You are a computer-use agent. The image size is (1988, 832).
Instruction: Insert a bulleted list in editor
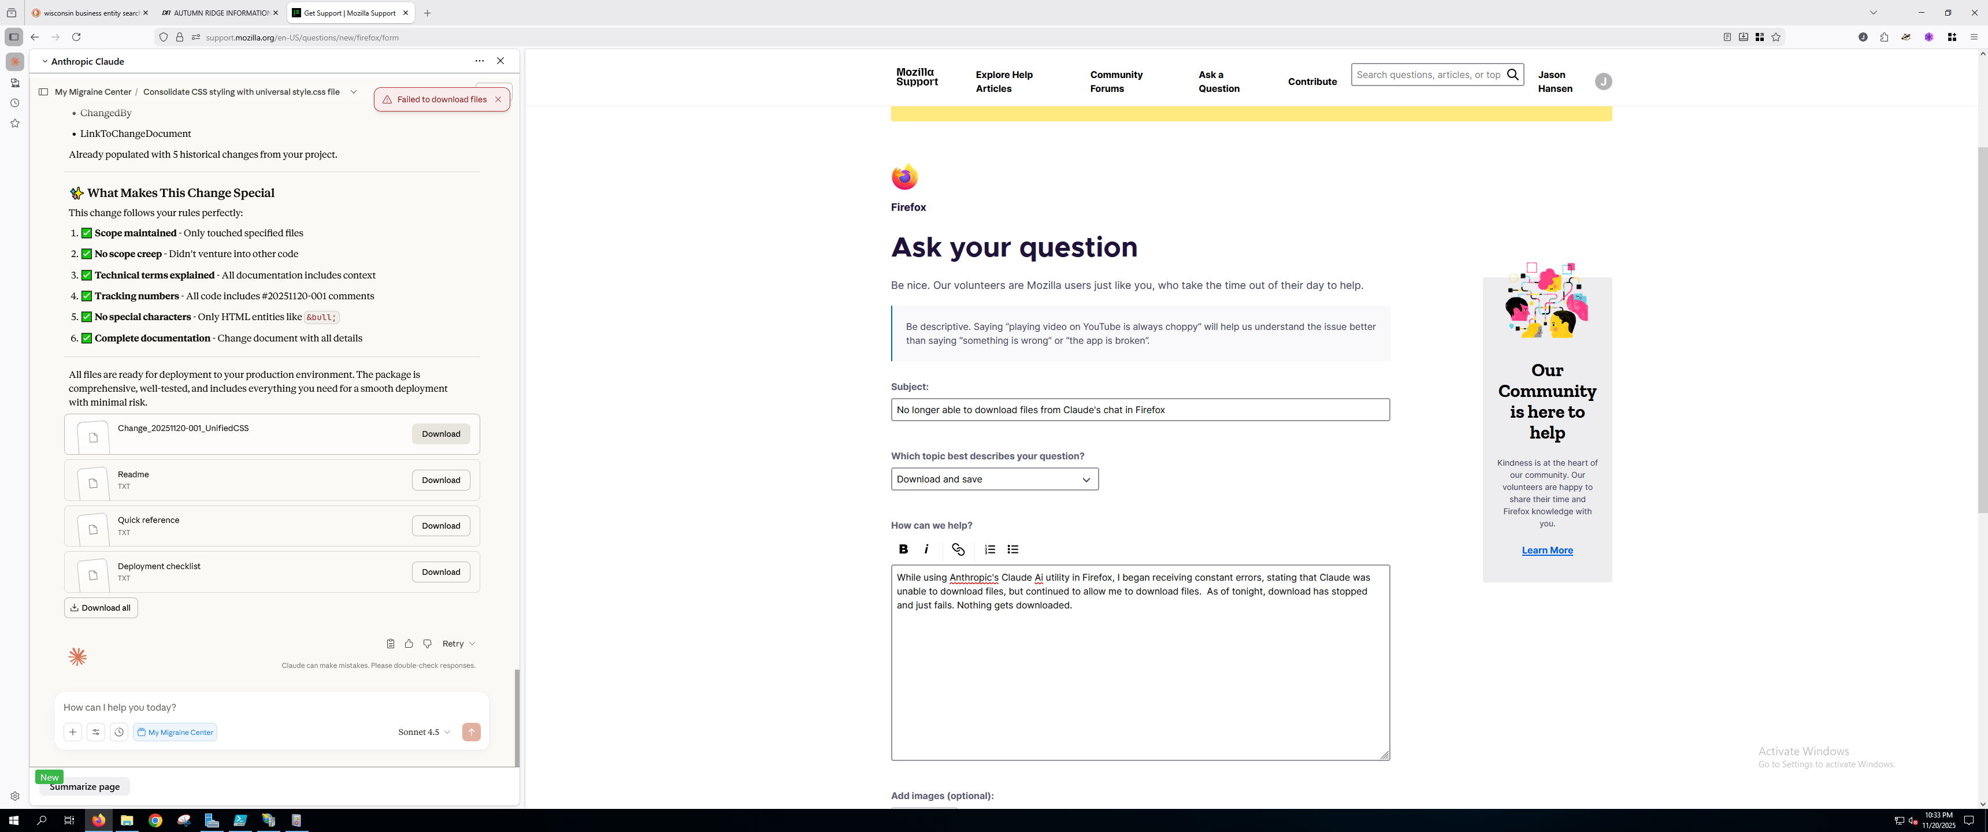point(1013,549)
